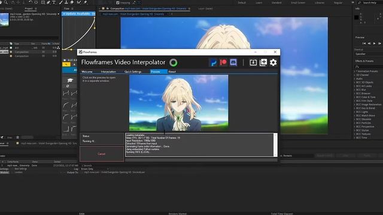Click the Flowframes preview image of the anime girl

pyautogui.click(x=178, y=103)
